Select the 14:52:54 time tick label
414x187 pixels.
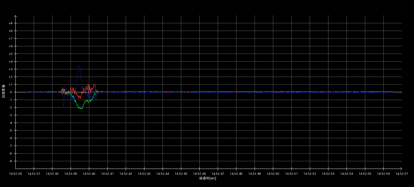(347, 174)
